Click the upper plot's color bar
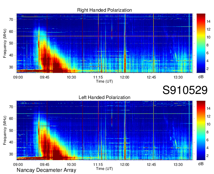Screen dimensions: 214x174 pyautogui.click(x=201, y=43)
